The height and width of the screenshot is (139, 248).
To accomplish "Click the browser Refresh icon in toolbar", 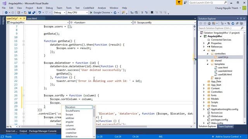I will (115, 13).
